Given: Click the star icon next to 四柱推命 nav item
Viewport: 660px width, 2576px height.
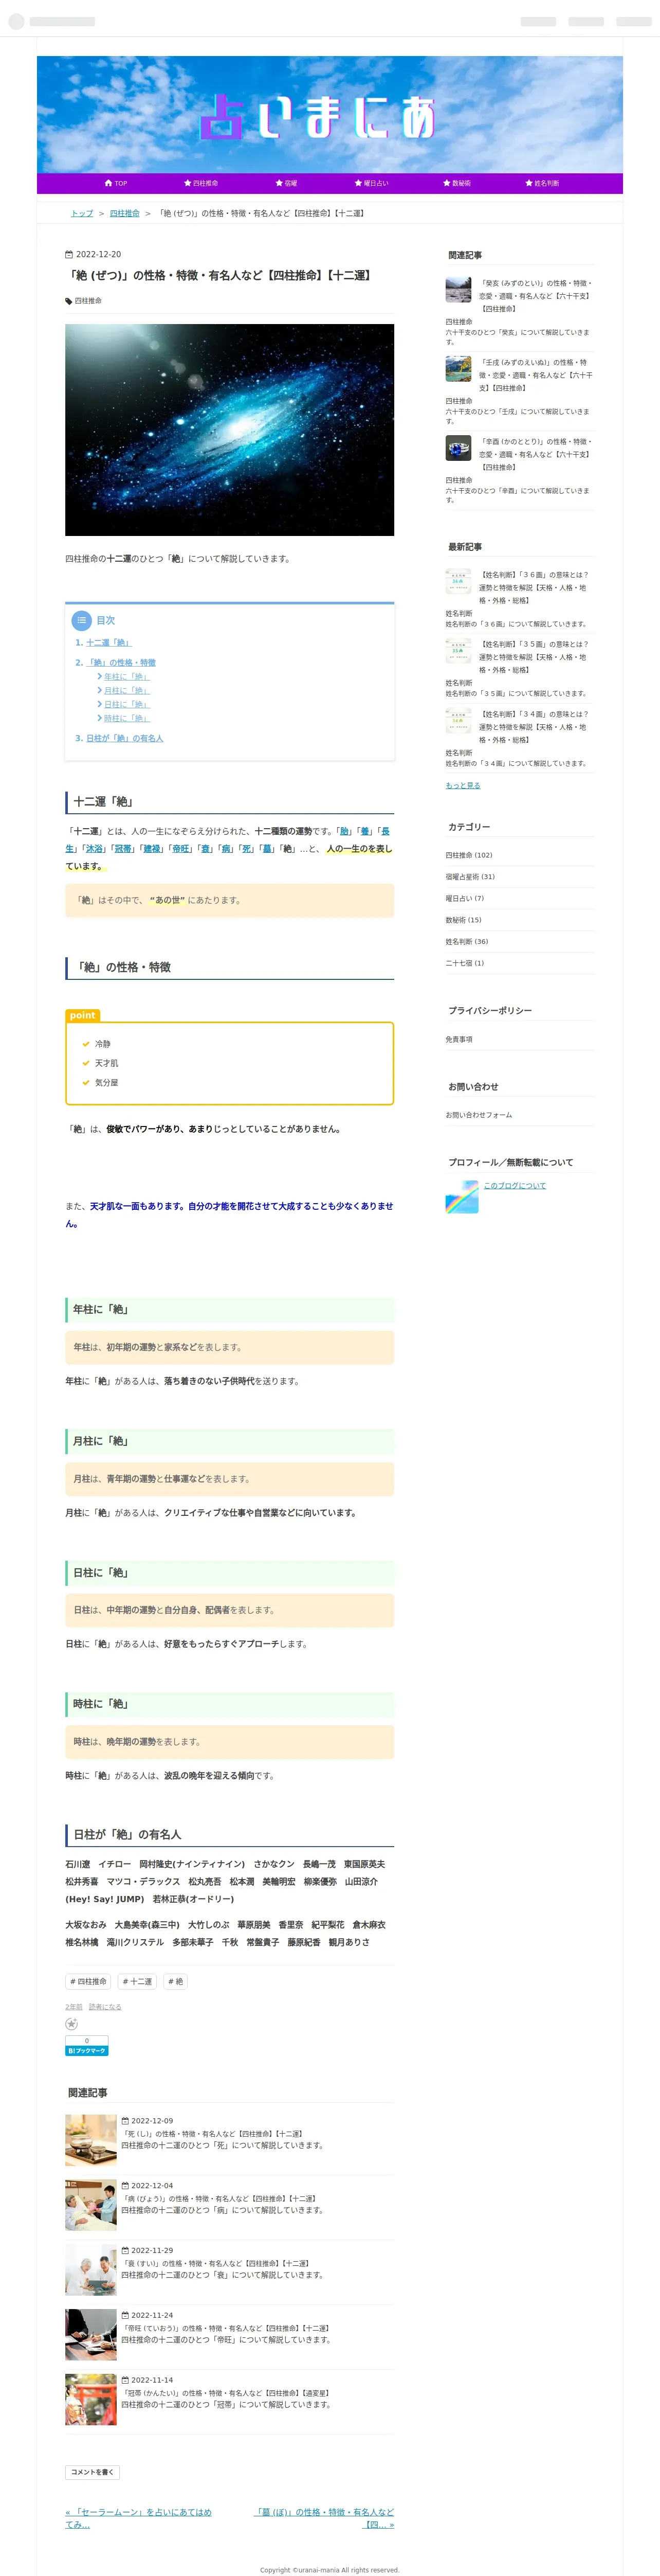Looking at the screenshot, I should click(x=187, y=183).
